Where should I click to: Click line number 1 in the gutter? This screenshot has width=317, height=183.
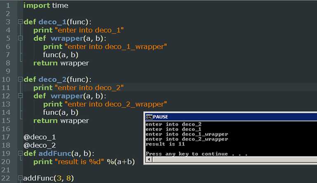click(8, 6)
